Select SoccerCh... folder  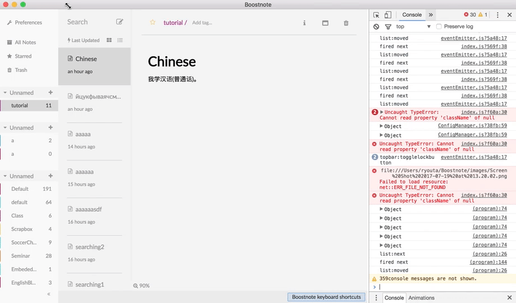(x=29, y=242)
